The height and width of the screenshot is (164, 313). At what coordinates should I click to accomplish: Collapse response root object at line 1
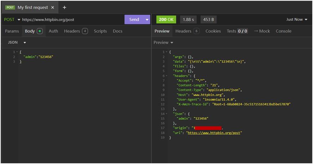click(x=166, y=52)
